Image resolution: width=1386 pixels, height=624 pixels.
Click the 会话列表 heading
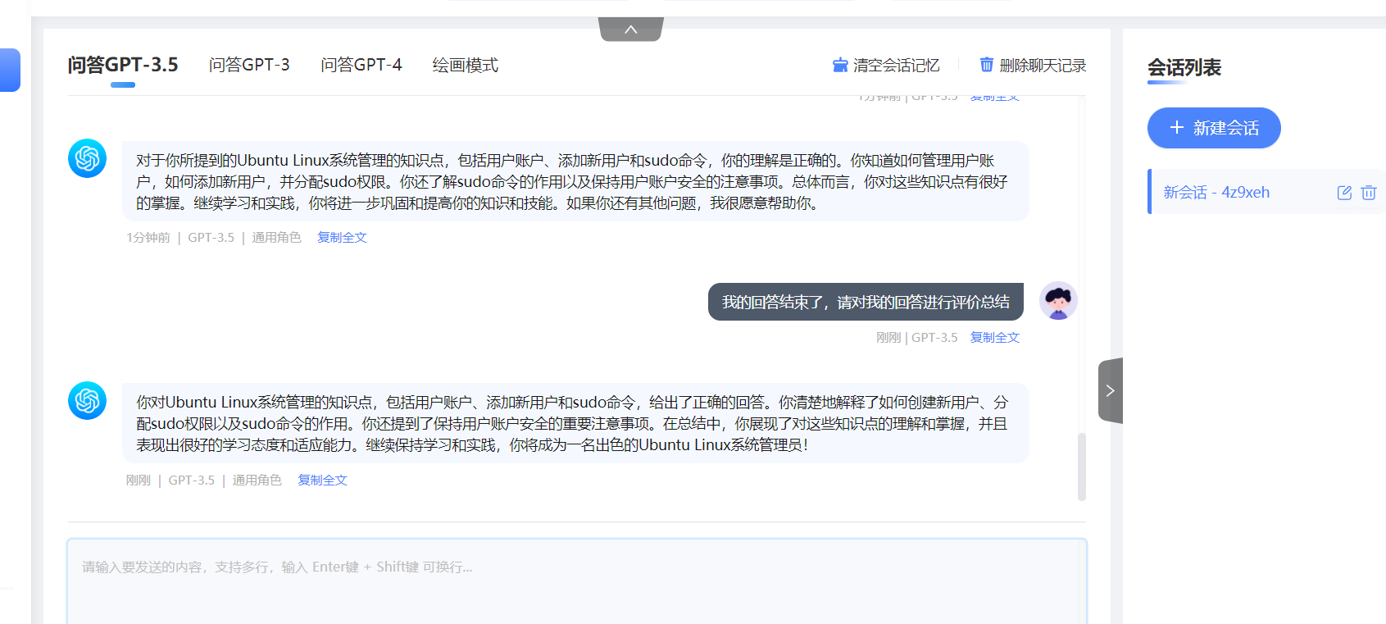[x=1184, y=67]
